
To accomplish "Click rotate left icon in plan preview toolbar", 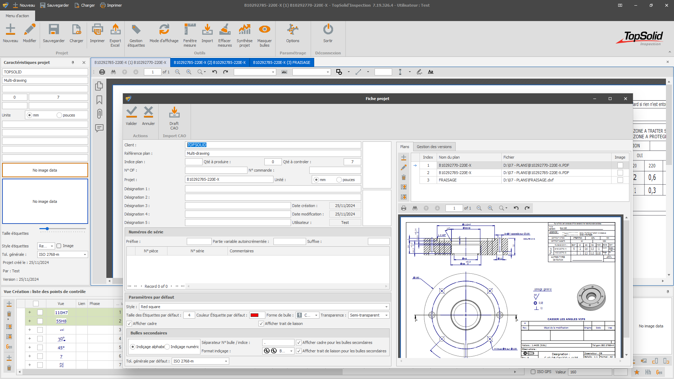I will (516, 208).
